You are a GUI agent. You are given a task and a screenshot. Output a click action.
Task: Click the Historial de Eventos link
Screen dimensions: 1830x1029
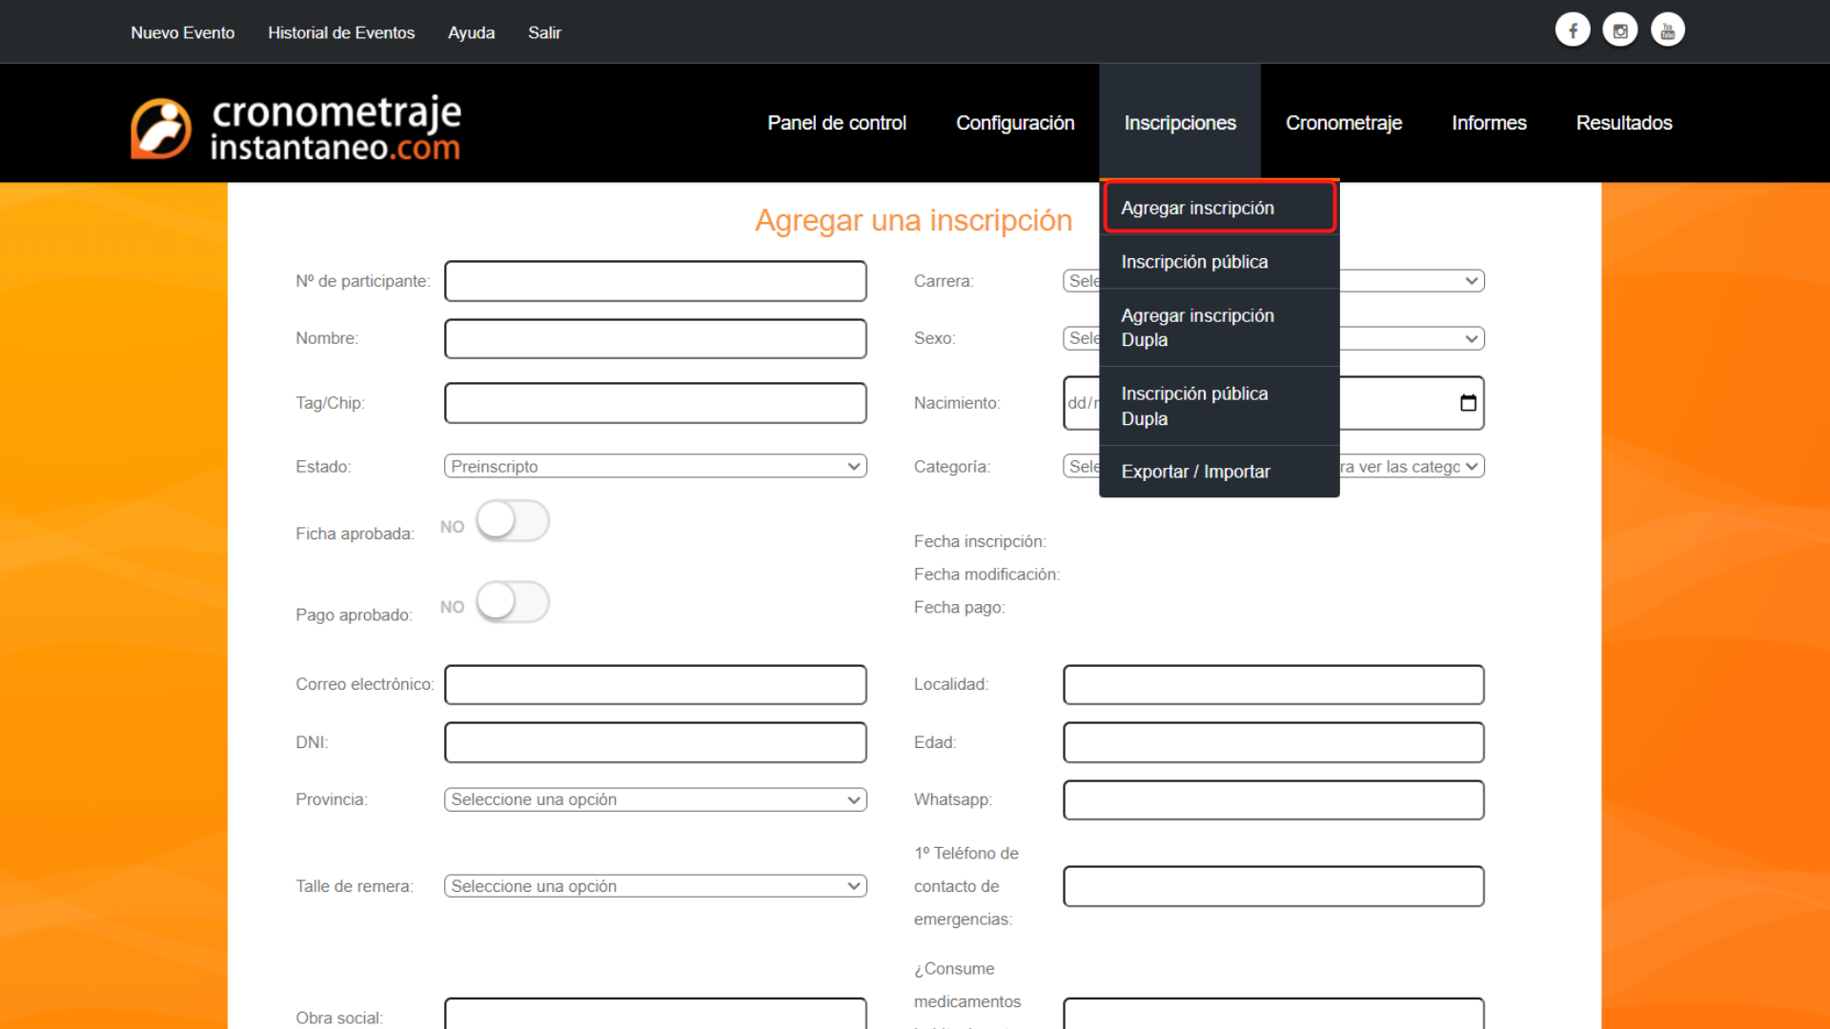pyautogui.click(x=341, y=32)
